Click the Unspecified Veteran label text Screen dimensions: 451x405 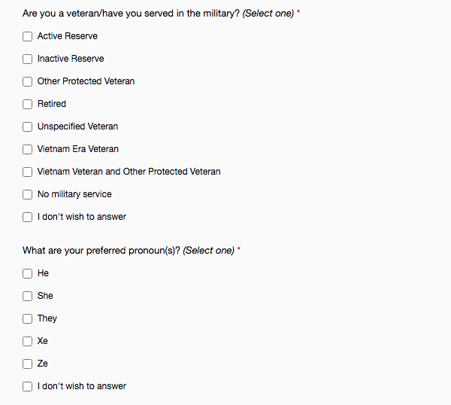tap(77, 126)
